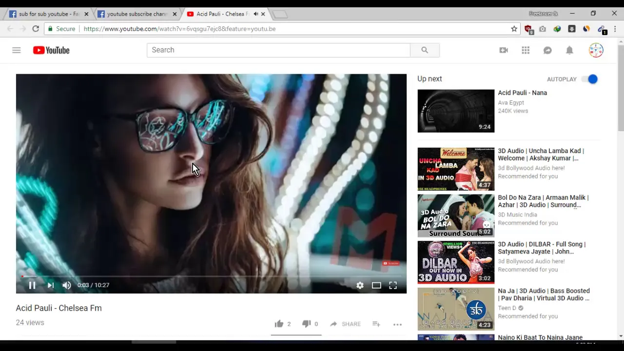Click into the Search field
Image resolution: width=624 pixels, height=351 pixels.
(x=278, y=50)
